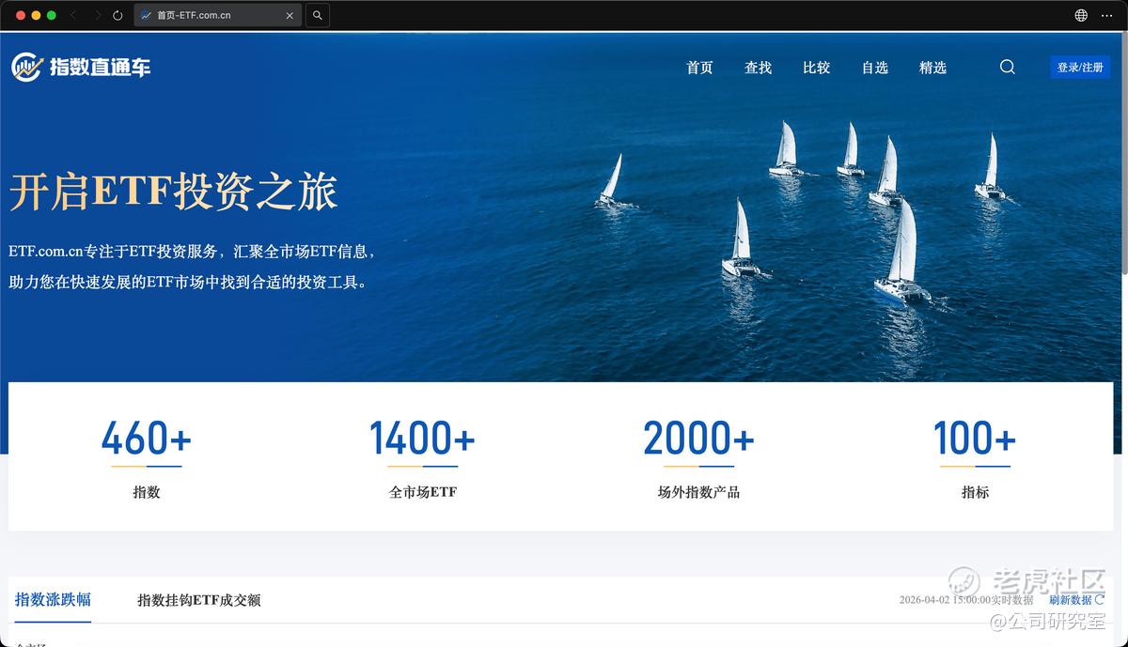Switch to the 指数涨跌幅 tab
1128x647 pixels.
[53, 599]
